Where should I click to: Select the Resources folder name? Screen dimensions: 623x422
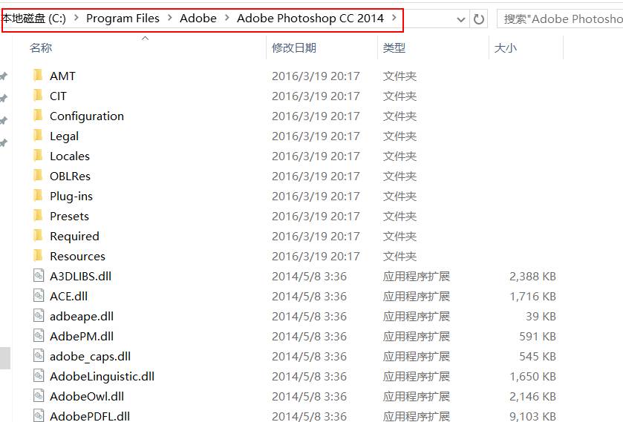(77, 257)
